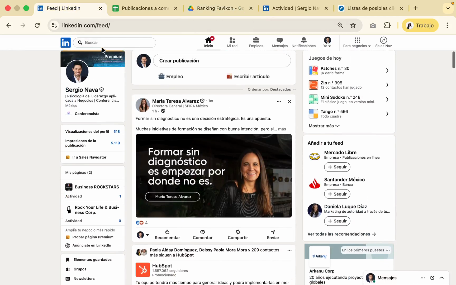This screenshot has height=285, width=456.
Task: Follow Mercado Libre with Seguir button
Action: [x=337, y=167]
